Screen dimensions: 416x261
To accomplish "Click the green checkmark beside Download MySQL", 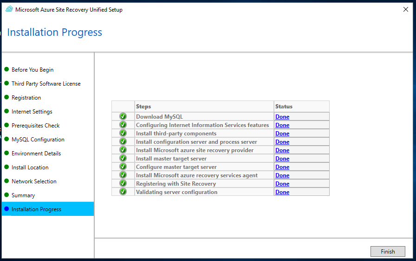I will click(123, 116).
